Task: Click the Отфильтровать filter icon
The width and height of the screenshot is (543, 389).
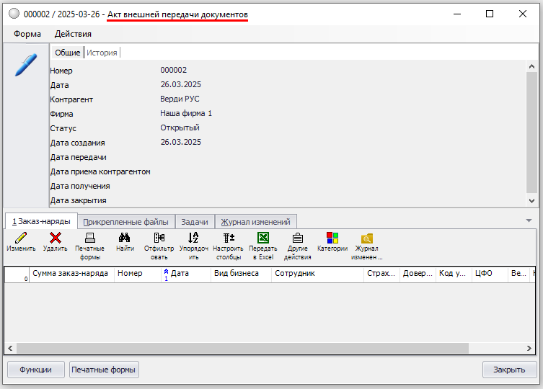Action: (x=159, y=238)
